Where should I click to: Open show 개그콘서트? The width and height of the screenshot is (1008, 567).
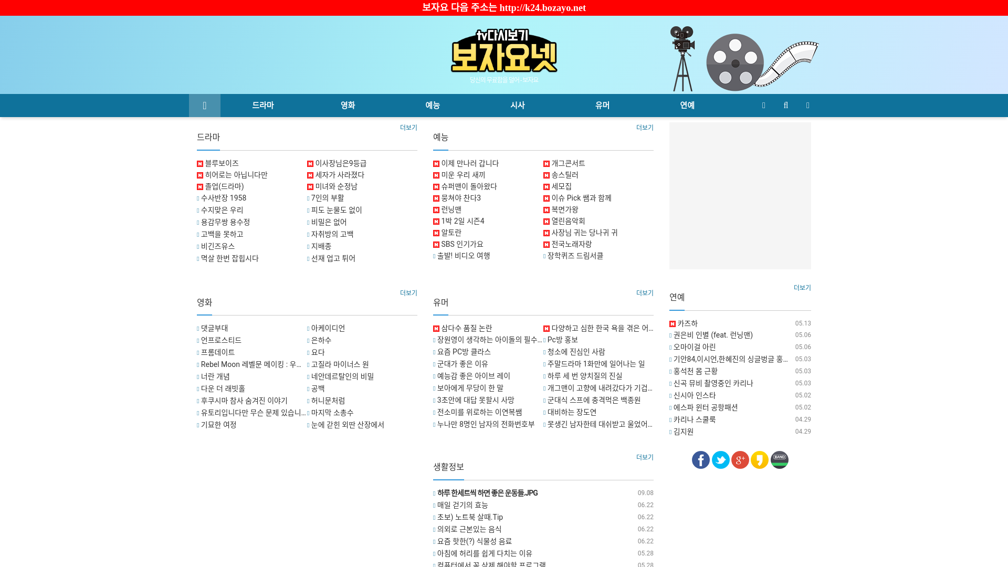tap(568, 163)
